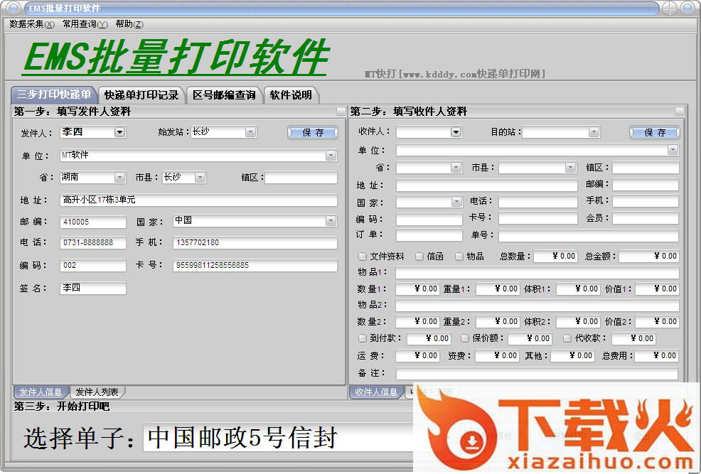The width and height of the screenshot is (701, 474).
Task: Open the recipient 市县 dropdown
Action: 570,168
